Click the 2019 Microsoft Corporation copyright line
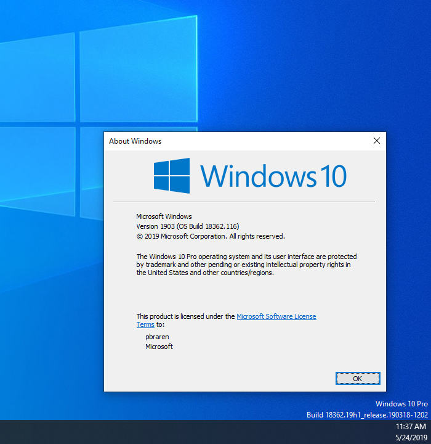This screenshot has width=431, height=444. (211, 236)
